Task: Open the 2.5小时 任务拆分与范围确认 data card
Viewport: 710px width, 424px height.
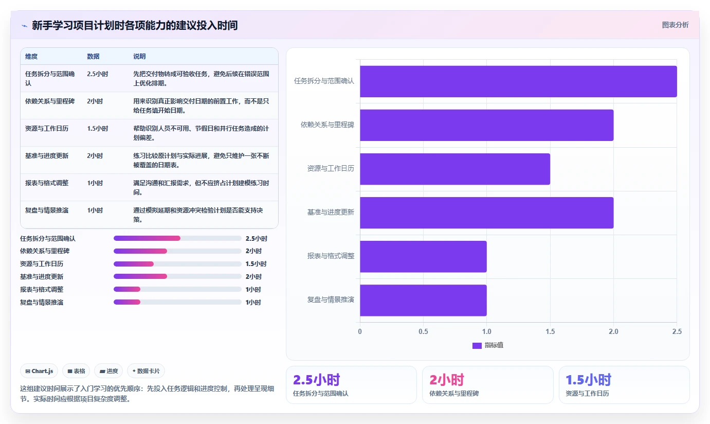Action: click(x=351, y=385)
